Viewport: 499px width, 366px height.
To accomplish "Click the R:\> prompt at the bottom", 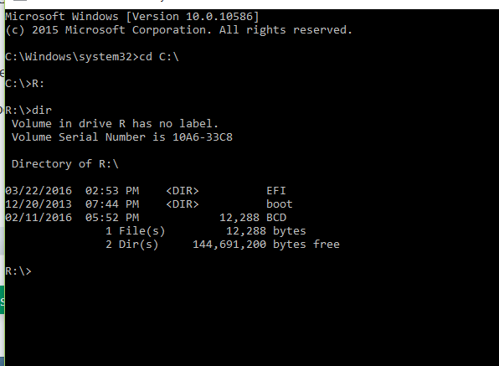I will tap(18, 271).
